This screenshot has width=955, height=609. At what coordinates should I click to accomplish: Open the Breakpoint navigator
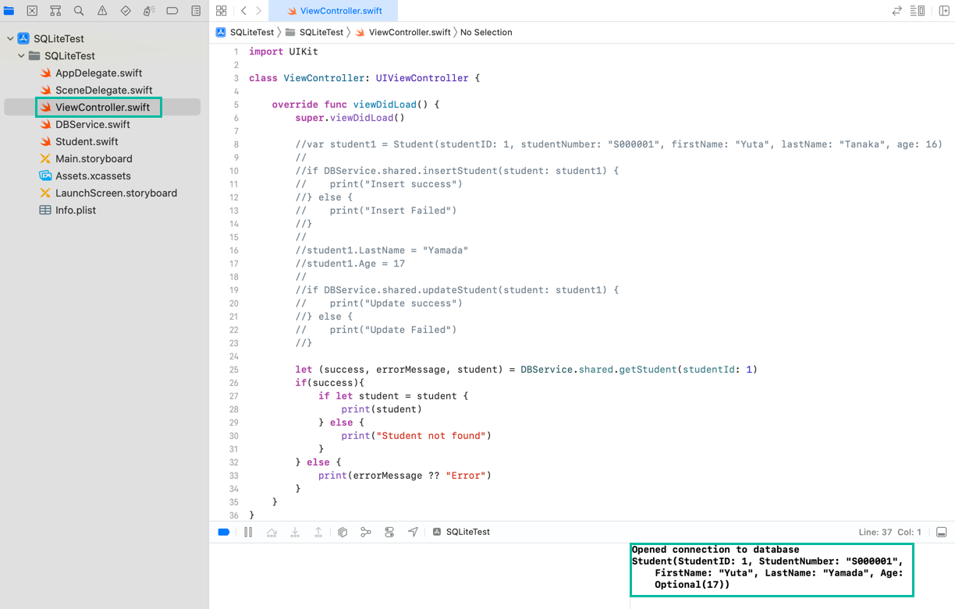pyautogui.click(x=172, y=11)
